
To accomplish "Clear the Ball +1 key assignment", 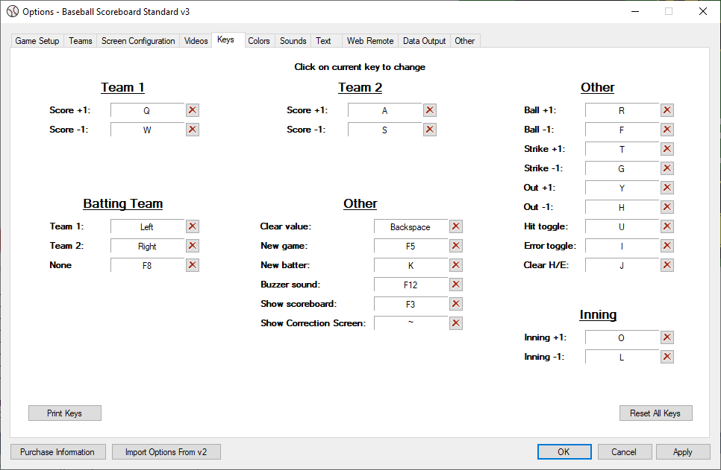I will click(x=667, y=110).
